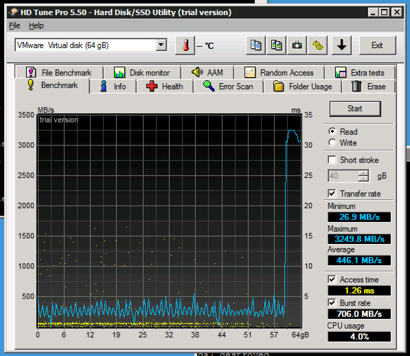Maximize the HD Tune Pro window
The width and height of the screenshot is (410, 356).
385,12
